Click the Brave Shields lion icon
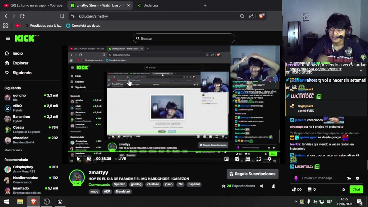The width and height of the screenshot is (368, 207). (261, 16)
